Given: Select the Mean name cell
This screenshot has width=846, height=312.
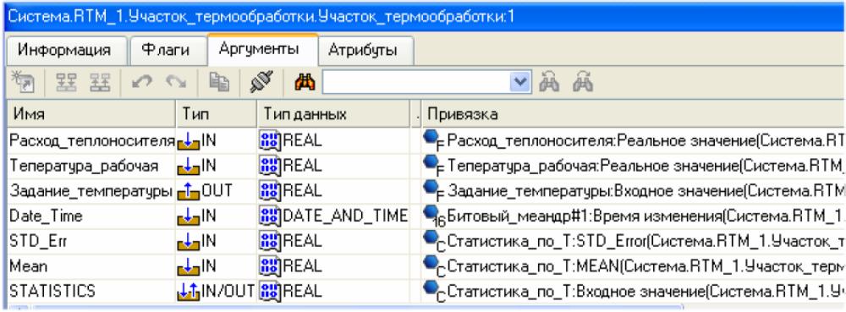Looking at the screenshot, I should coord(91,266).
